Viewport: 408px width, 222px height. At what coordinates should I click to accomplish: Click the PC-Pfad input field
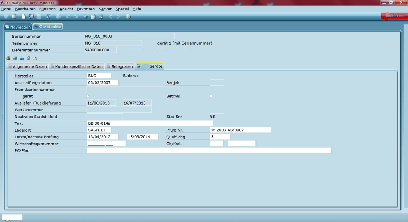209,150
